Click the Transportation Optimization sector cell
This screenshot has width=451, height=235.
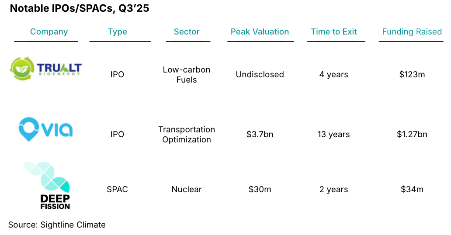click(187, 135)
